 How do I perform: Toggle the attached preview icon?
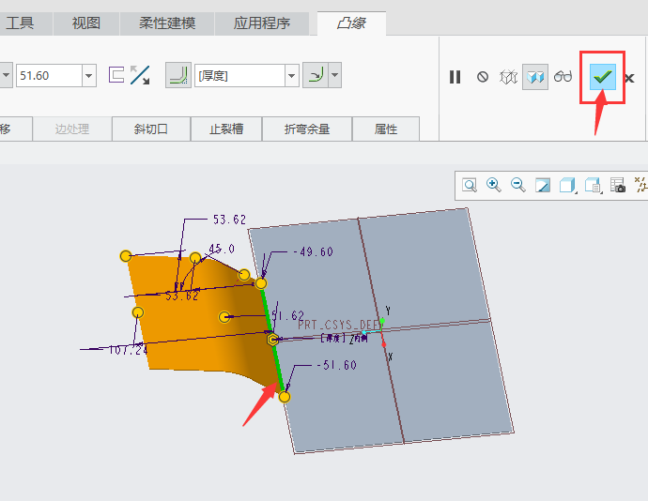pyautogui.click(x=535, y=77)
